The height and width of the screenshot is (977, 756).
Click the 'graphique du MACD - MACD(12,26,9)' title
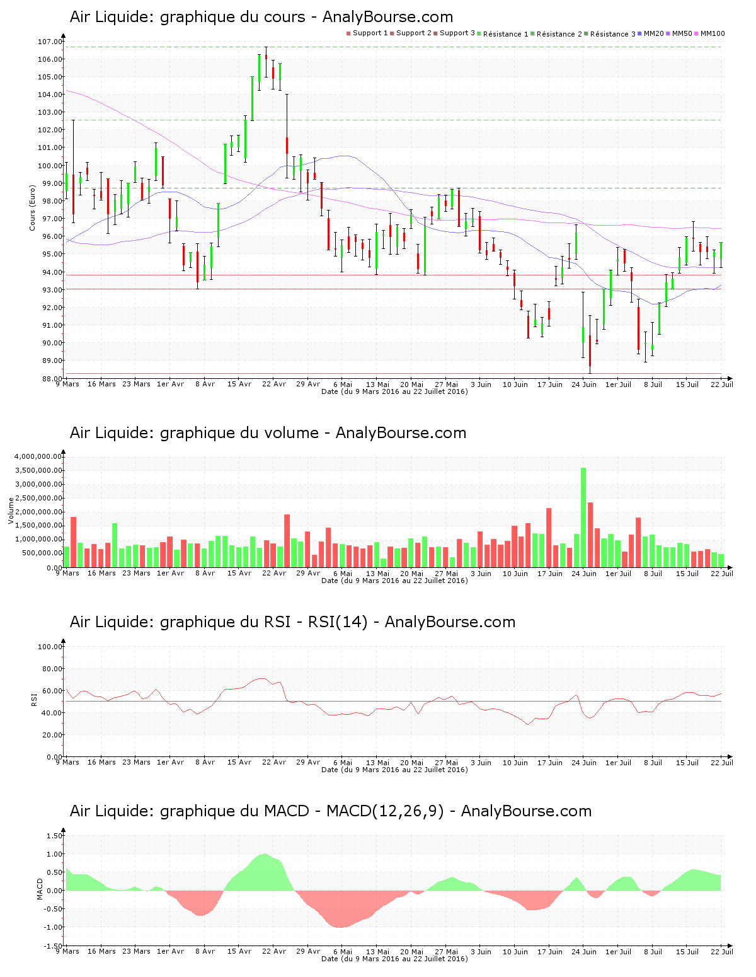331,811
